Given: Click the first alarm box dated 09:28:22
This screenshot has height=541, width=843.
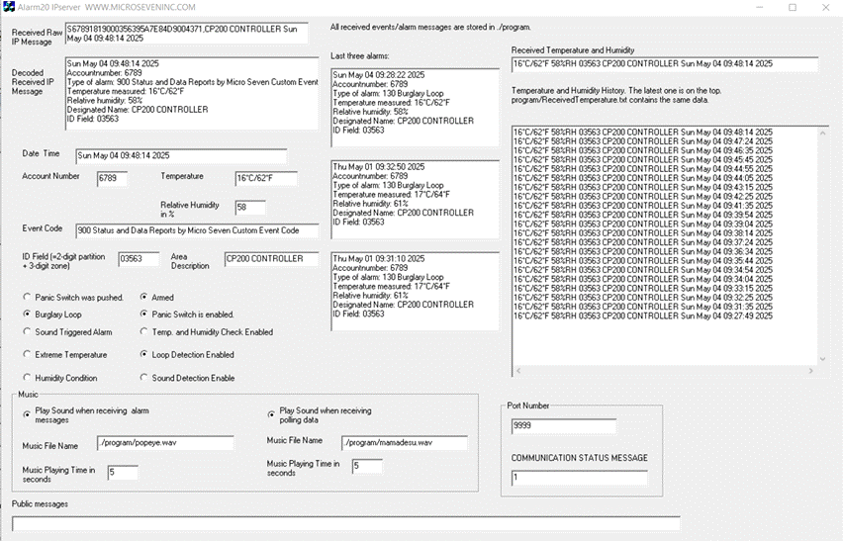Looking at the screenshot, I should coord(415,108).
